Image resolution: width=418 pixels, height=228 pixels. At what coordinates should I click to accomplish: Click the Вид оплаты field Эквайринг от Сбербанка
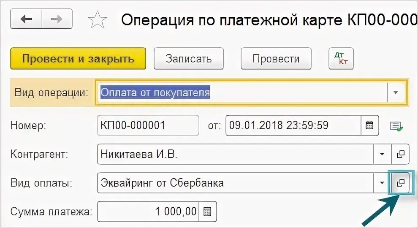click(x=236, y=183)
